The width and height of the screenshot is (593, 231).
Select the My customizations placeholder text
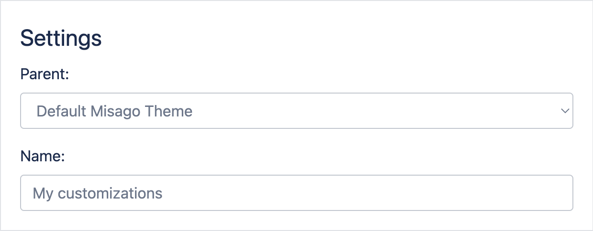[98, 193]
